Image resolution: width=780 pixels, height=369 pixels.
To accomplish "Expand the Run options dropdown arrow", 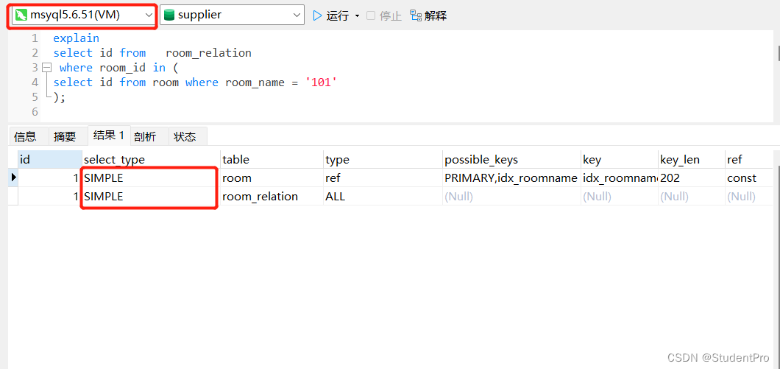I will [x=357, y=16].
